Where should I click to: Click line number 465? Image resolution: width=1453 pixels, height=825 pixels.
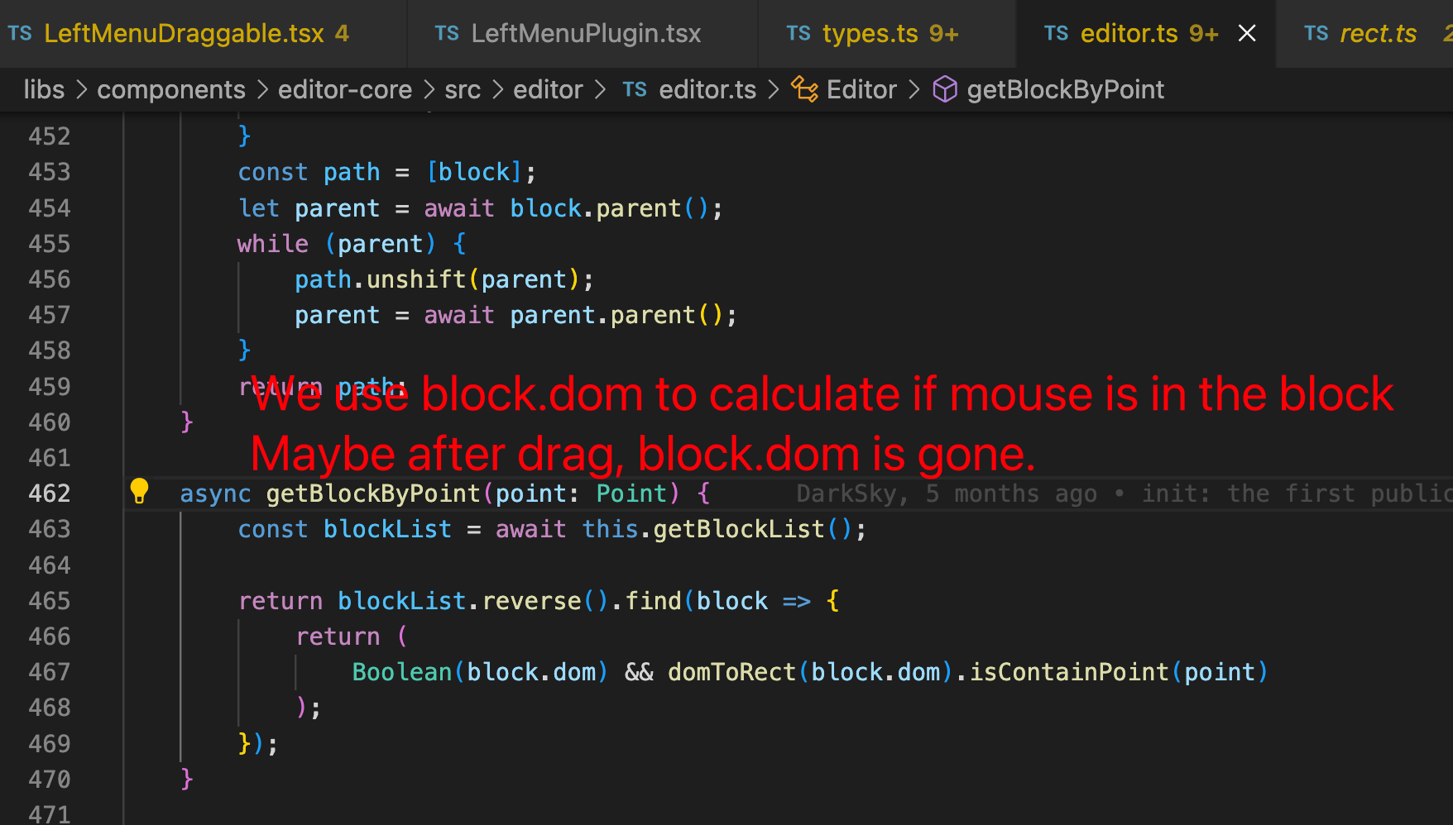(x=50, y=601)
